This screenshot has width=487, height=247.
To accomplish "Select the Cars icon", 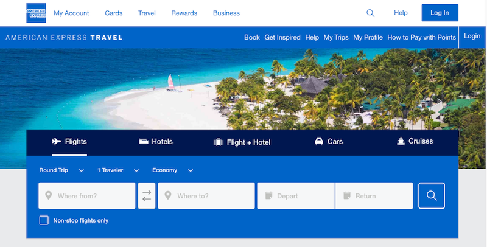I will pyautogui.click(x=319, y=142).
